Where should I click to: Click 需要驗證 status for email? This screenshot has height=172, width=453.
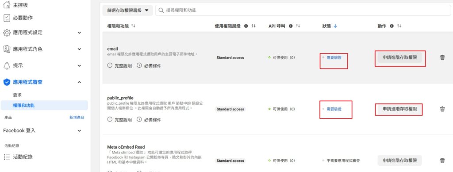click(334, 58)
